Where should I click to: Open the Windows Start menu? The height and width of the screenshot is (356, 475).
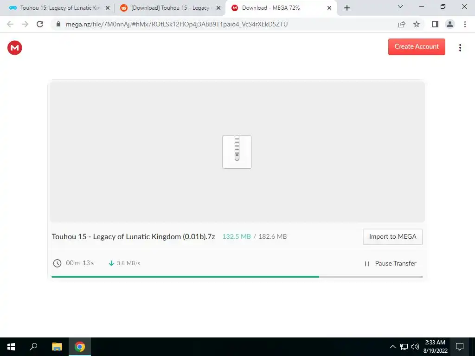coord(11,347)
